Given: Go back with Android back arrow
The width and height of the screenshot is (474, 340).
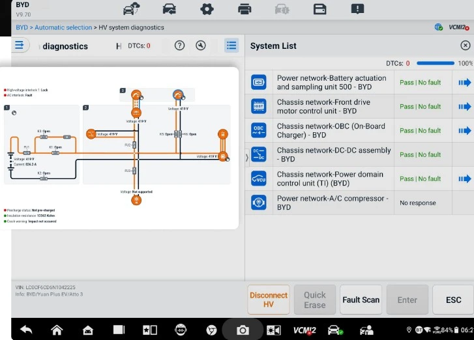Looking at the screenshot, I should point(26,330).
